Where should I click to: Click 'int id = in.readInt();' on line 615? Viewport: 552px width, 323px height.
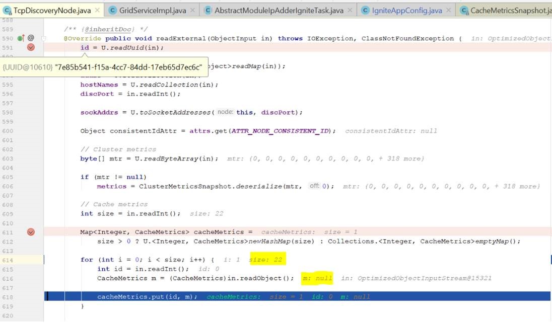[143, 269]
